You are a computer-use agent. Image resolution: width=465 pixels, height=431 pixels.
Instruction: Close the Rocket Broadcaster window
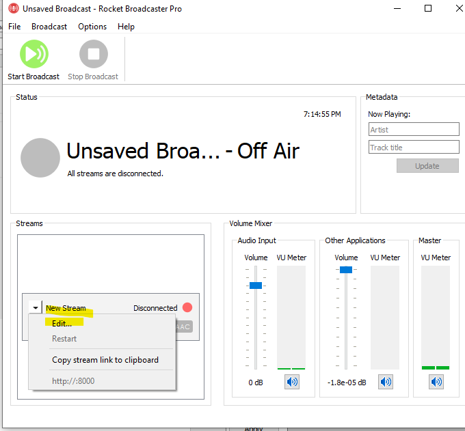tap(459, 9)
